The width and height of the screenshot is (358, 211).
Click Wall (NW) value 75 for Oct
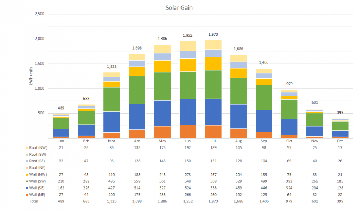(x=289, y=175)
